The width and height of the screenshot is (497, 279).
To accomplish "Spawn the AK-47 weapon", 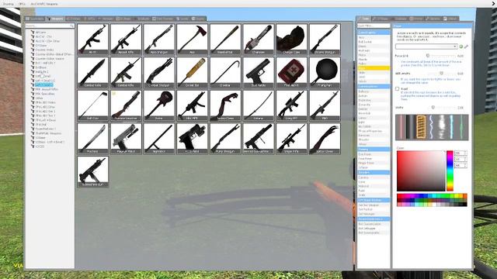I will (x=92, y=39).
